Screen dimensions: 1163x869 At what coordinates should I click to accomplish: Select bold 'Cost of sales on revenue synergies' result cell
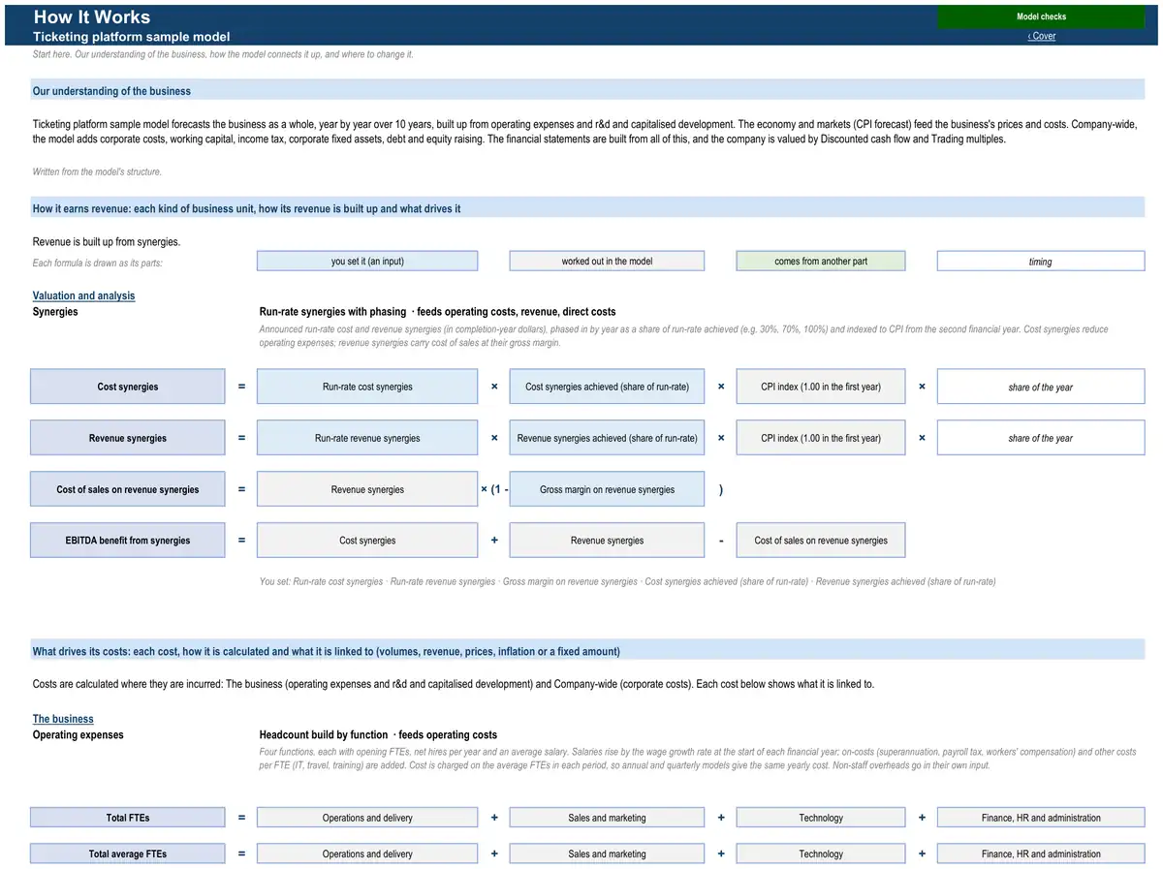tap(127, 489)
